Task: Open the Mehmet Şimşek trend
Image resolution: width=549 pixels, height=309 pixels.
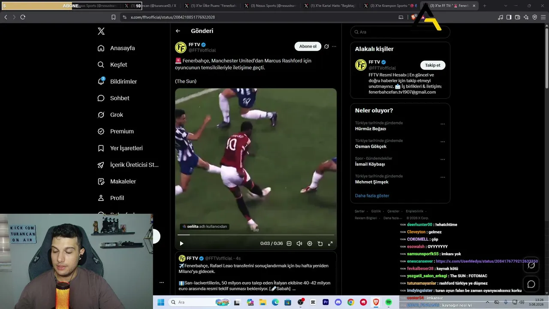Action: click(372, 182)
